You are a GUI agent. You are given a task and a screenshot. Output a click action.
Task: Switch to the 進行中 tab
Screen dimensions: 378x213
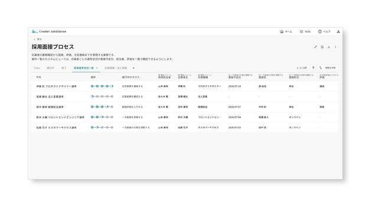pyautogui.click(x=50, y=68)
